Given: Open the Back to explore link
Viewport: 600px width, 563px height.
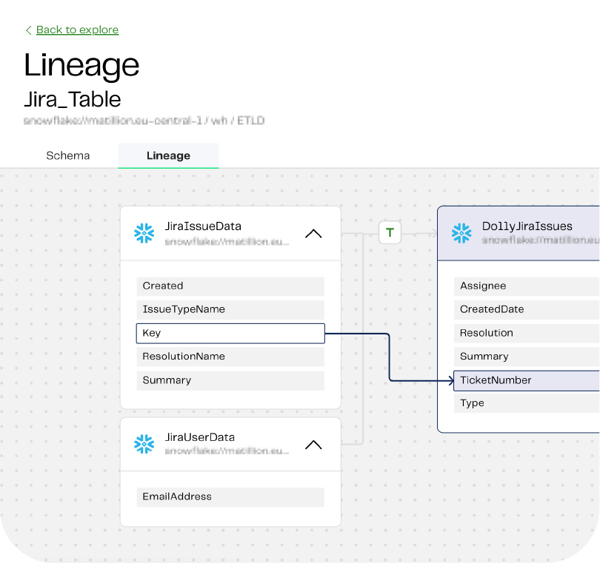Looking at the screenshot, I should 77,30.
